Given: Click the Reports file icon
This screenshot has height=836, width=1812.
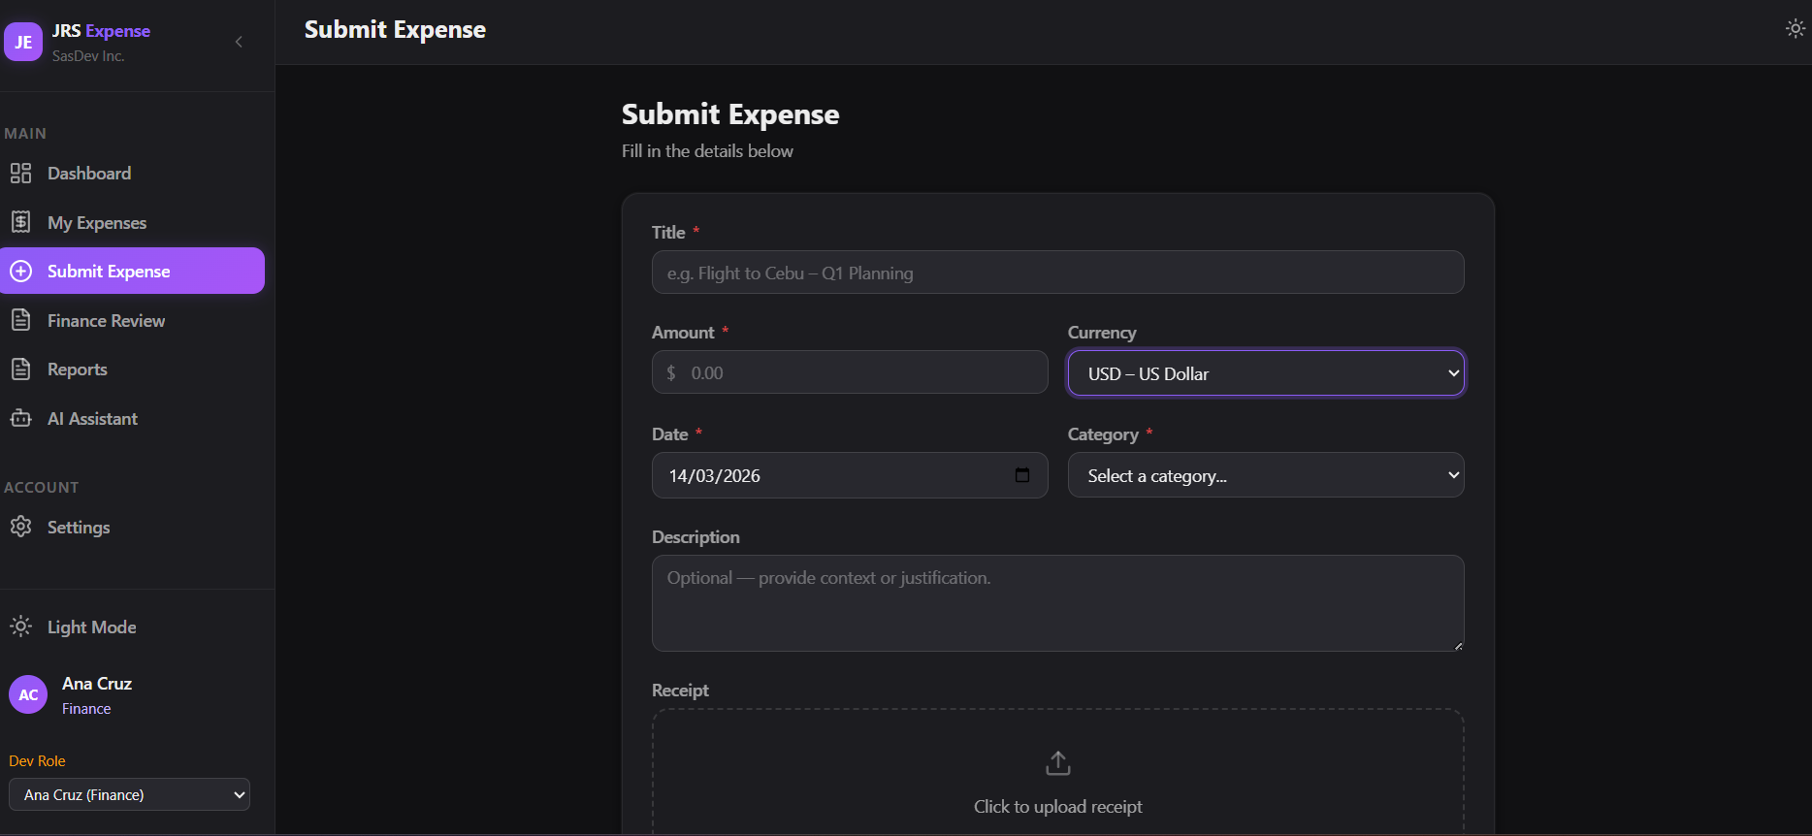Looking at the screenshot, I should 20,370.
